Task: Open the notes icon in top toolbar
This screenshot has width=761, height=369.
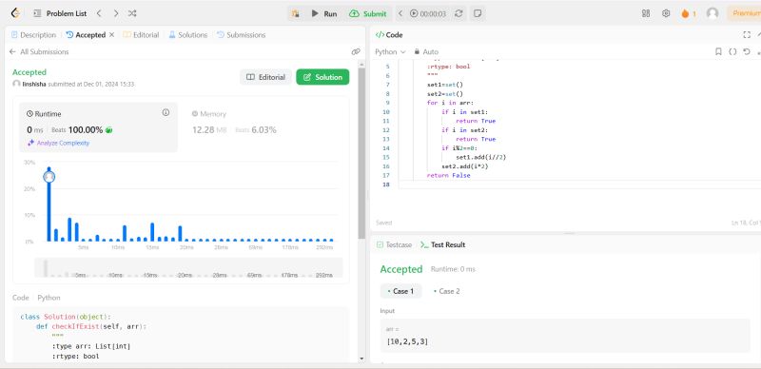Action: (x=478, y=13)
